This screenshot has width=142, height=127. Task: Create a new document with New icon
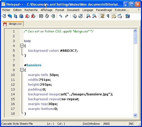click(4, 16)
